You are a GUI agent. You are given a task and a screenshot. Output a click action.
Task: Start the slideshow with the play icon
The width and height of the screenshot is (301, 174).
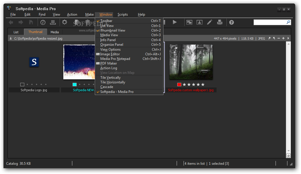[174, 22]
